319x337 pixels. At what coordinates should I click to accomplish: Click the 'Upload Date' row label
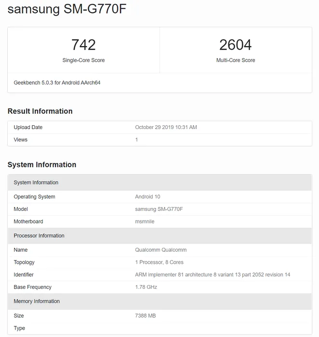tap(28, 127)
